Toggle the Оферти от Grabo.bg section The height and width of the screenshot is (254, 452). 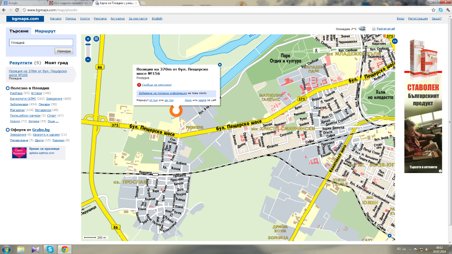coord(7,130)
